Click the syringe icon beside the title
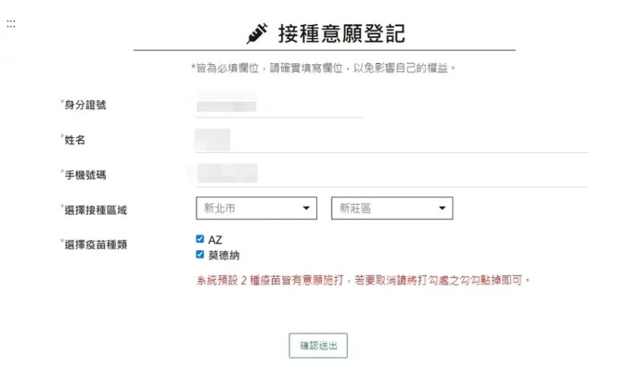Screen dimensions: 642x392 point(256,34)
